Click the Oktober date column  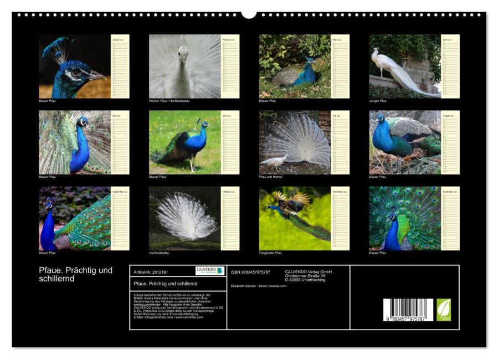coord(230,219)
